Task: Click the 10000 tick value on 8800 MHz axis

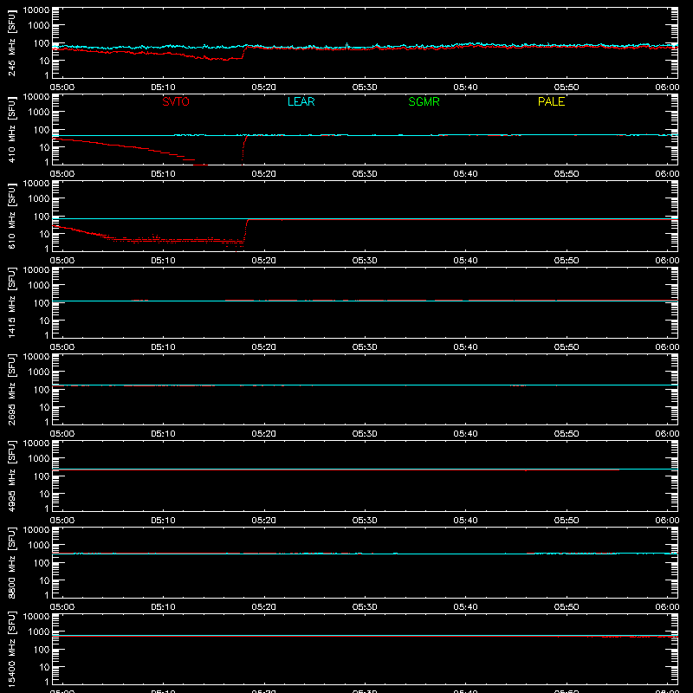Action: [x=36, y=530]
